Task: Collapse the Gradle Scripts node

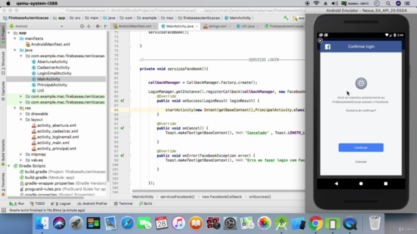Action: point(9,166)
